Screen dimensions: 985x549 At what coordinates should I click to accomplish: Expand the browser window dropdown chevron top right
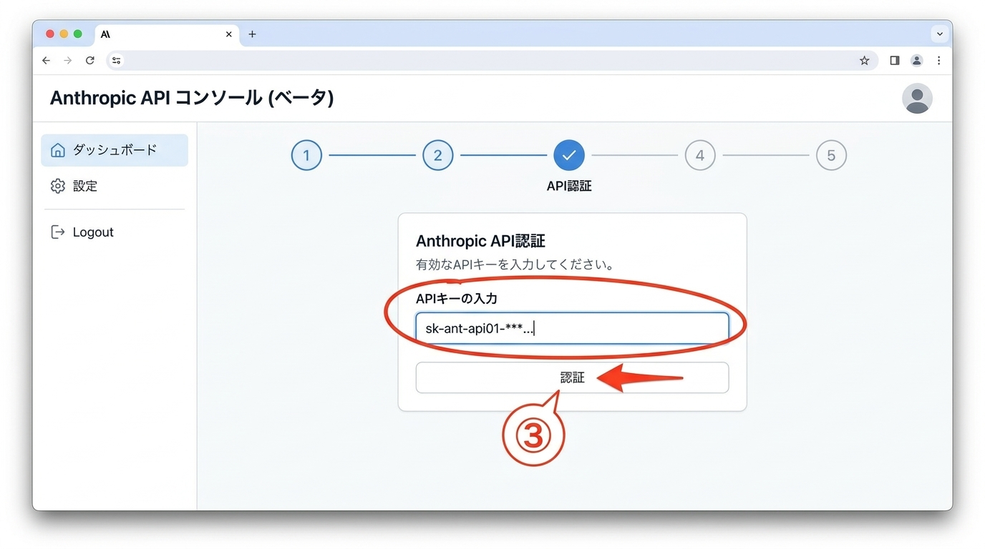point(939,34)
